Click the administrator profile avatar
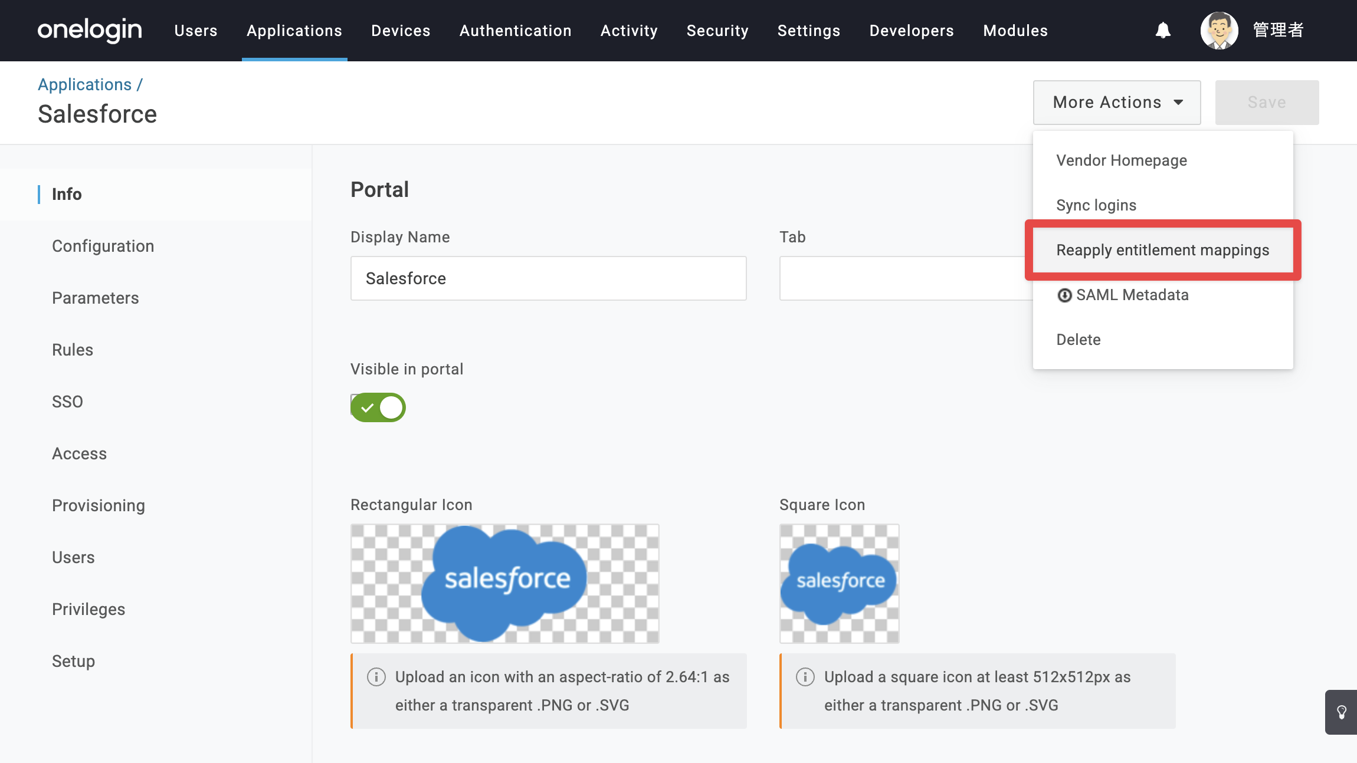This screenshot has width=1357, height=763. 1219,30
